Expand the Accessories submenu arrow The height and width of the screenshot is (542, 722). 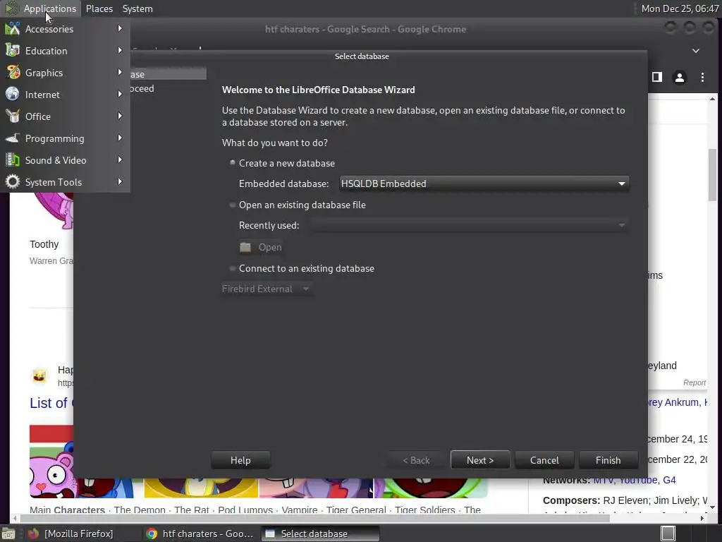coord(120,28)
